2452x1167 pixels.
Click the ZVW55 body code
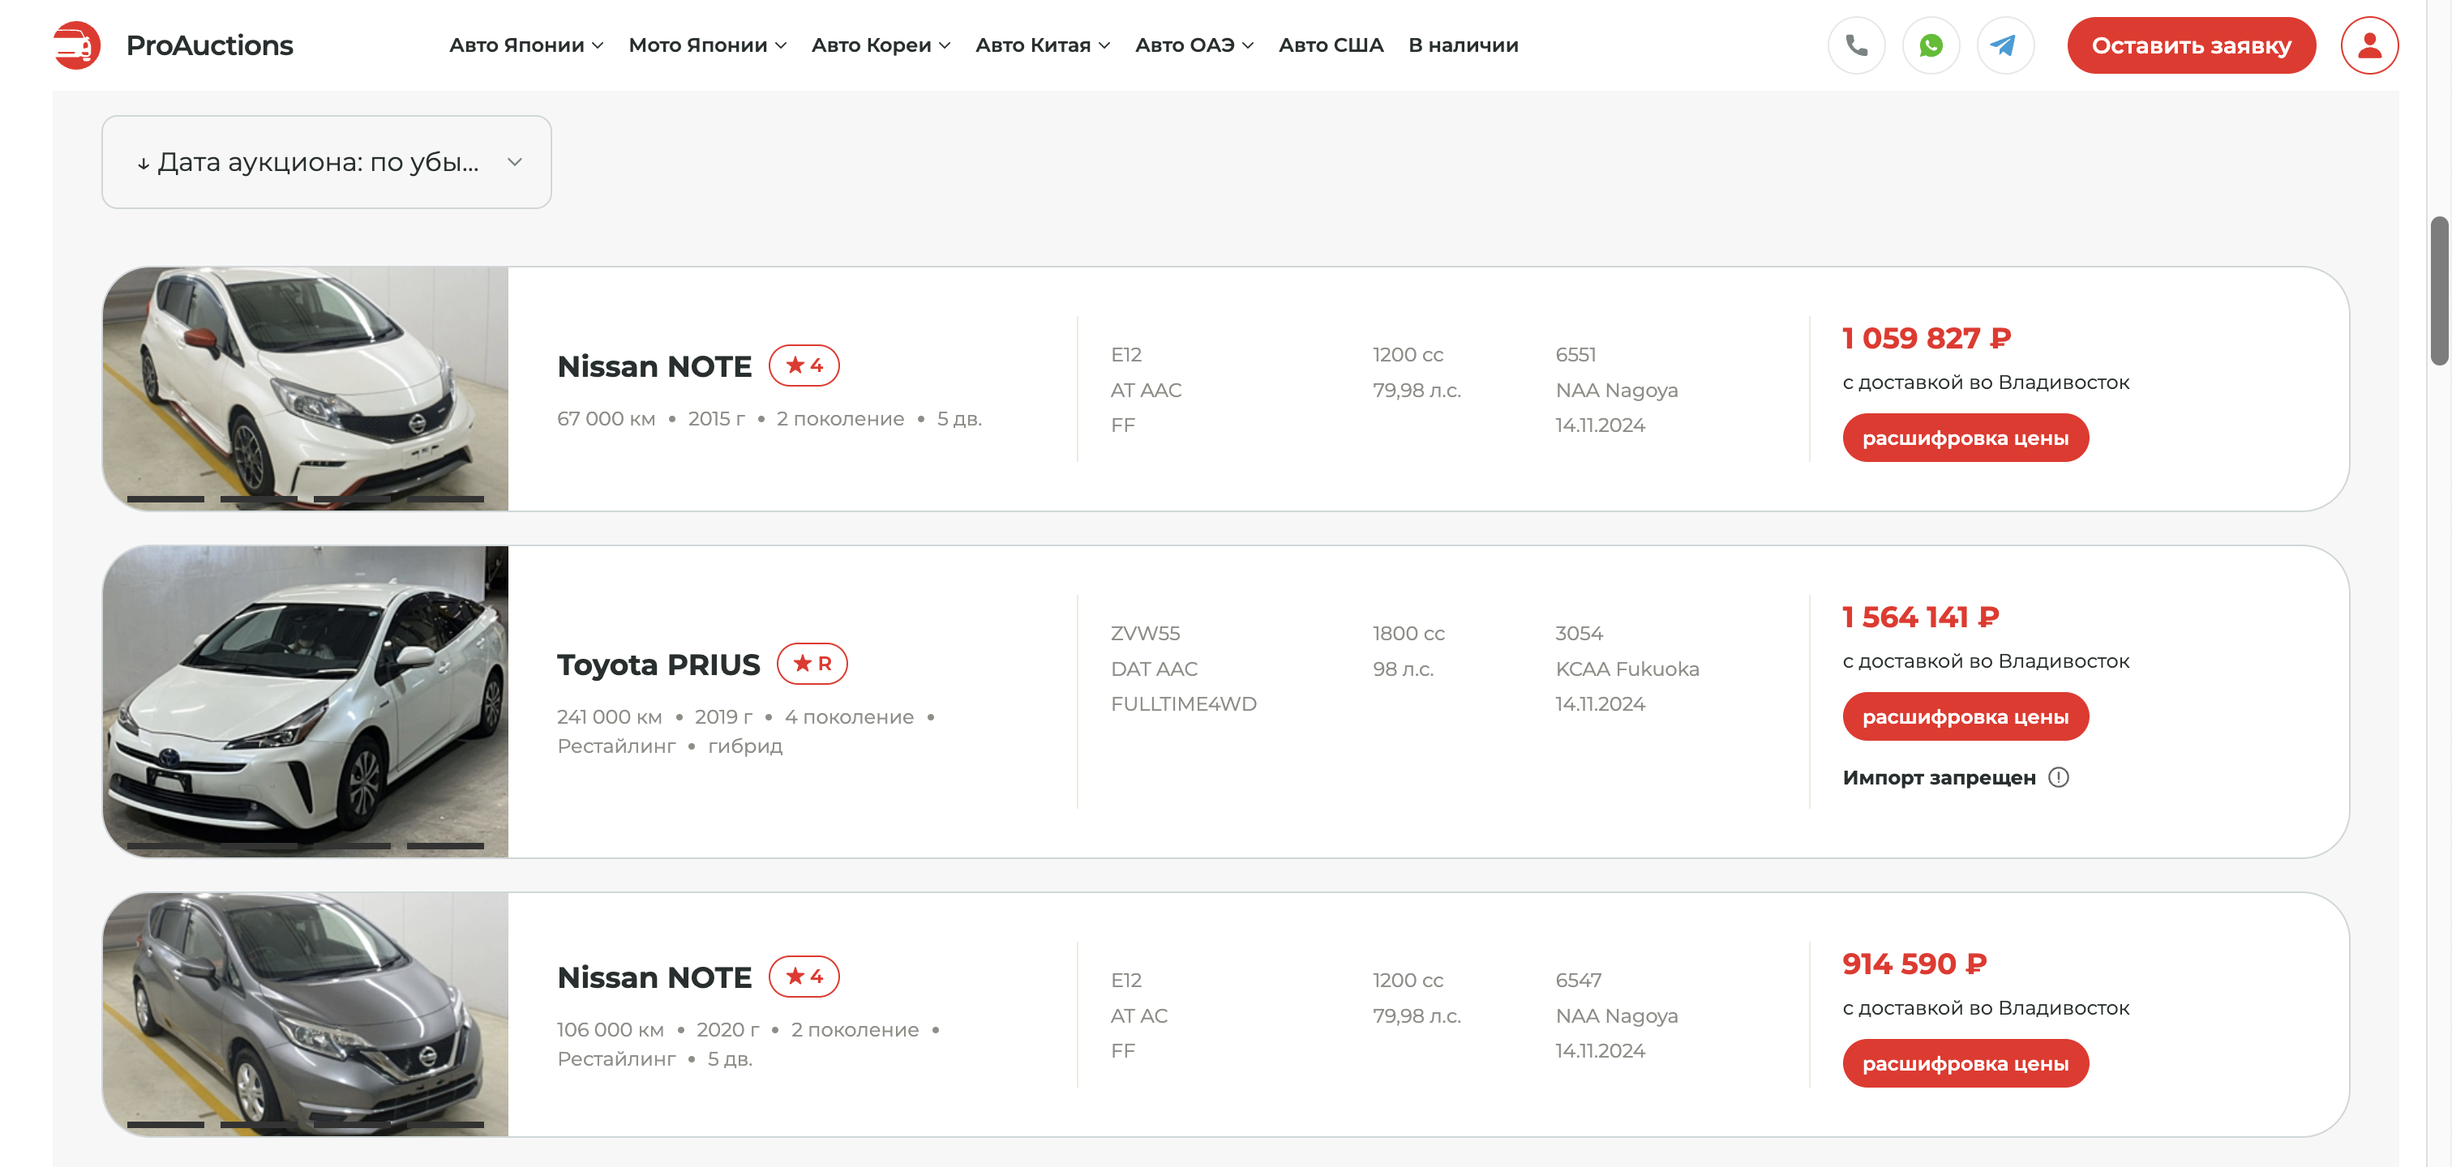1145,634
